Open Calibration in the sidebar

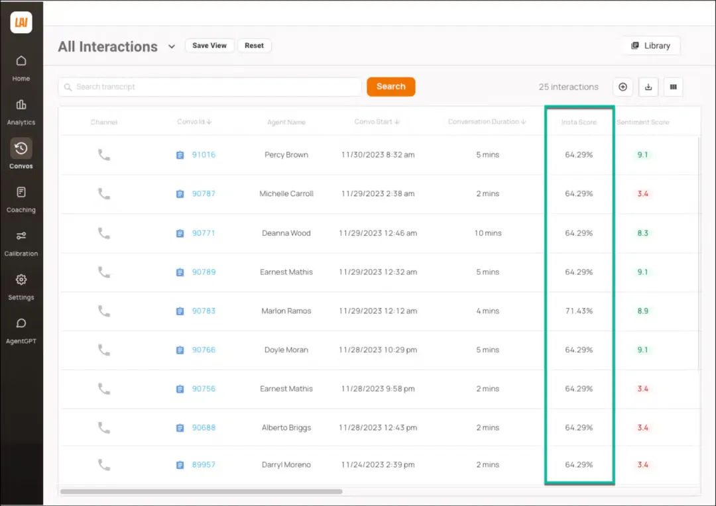[21, 244]
